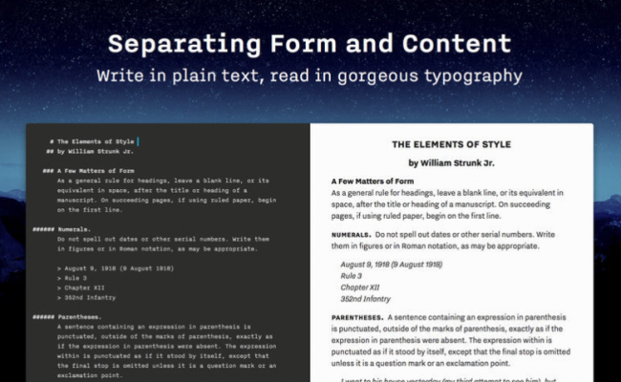This screenshot has height=382, width=621.
Task: Click '### A Few Matters of Form' markdown line
Action: click(x=88, y=171)
